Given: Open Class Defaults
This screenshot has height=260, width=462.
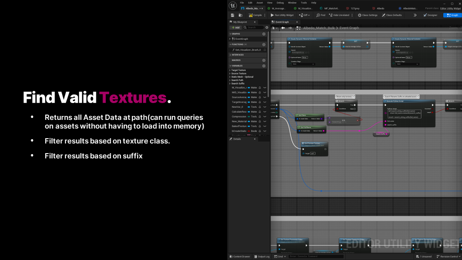Looking at the screenshot, I should 392,15.
